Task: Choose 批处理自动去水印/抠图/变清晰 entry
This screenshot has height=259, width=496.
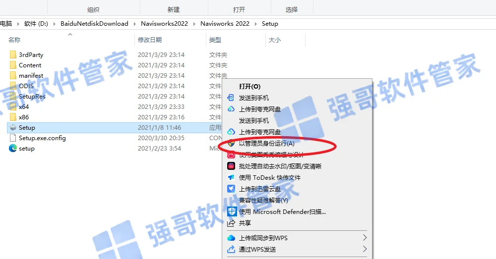Action: tap(280, 166)
